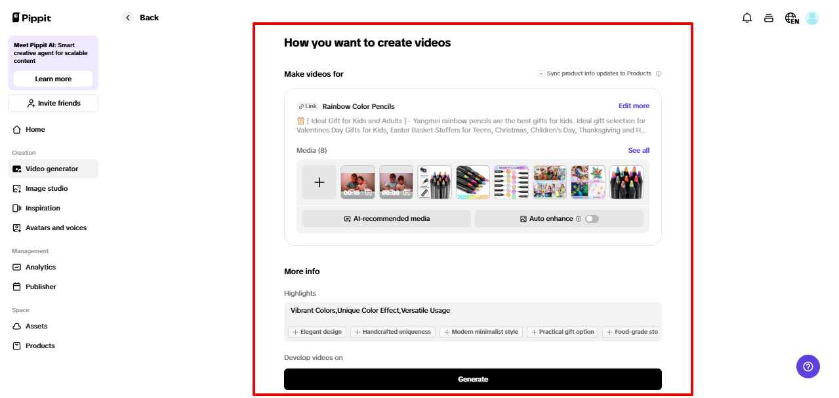The width and height of the screenshot is (839, 398).
Task: Add the Elegant design highlight tag
Action: 317,332
